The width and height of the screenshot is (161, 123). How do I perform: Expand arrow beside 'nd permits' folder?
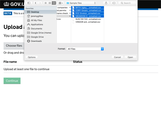[x=70, y=10]
